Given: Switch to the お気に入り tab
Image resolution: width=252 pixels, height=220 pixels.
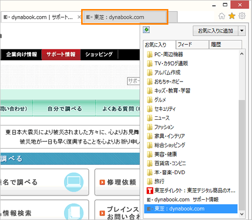Looking at the screenshot, I should pos(159,45).
